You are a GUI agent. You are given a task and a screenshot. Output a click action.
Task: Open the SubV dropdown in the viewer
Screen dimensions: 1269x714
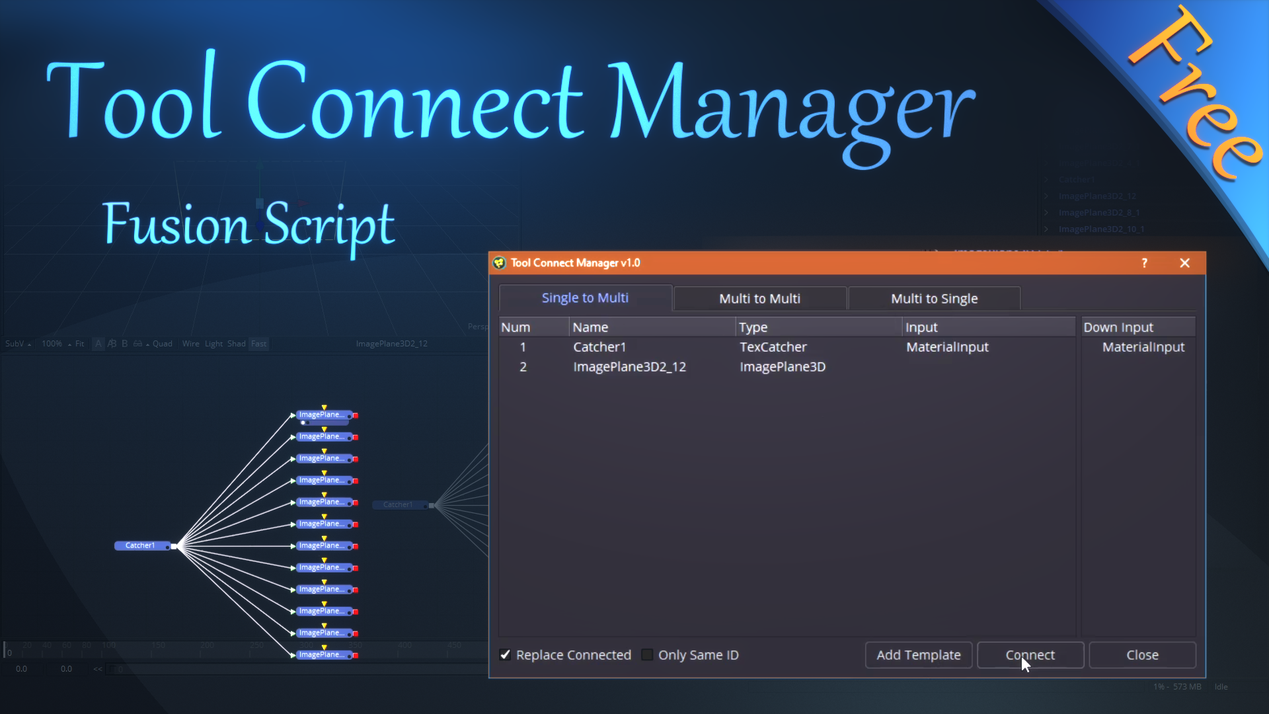(x=19, y=344)
